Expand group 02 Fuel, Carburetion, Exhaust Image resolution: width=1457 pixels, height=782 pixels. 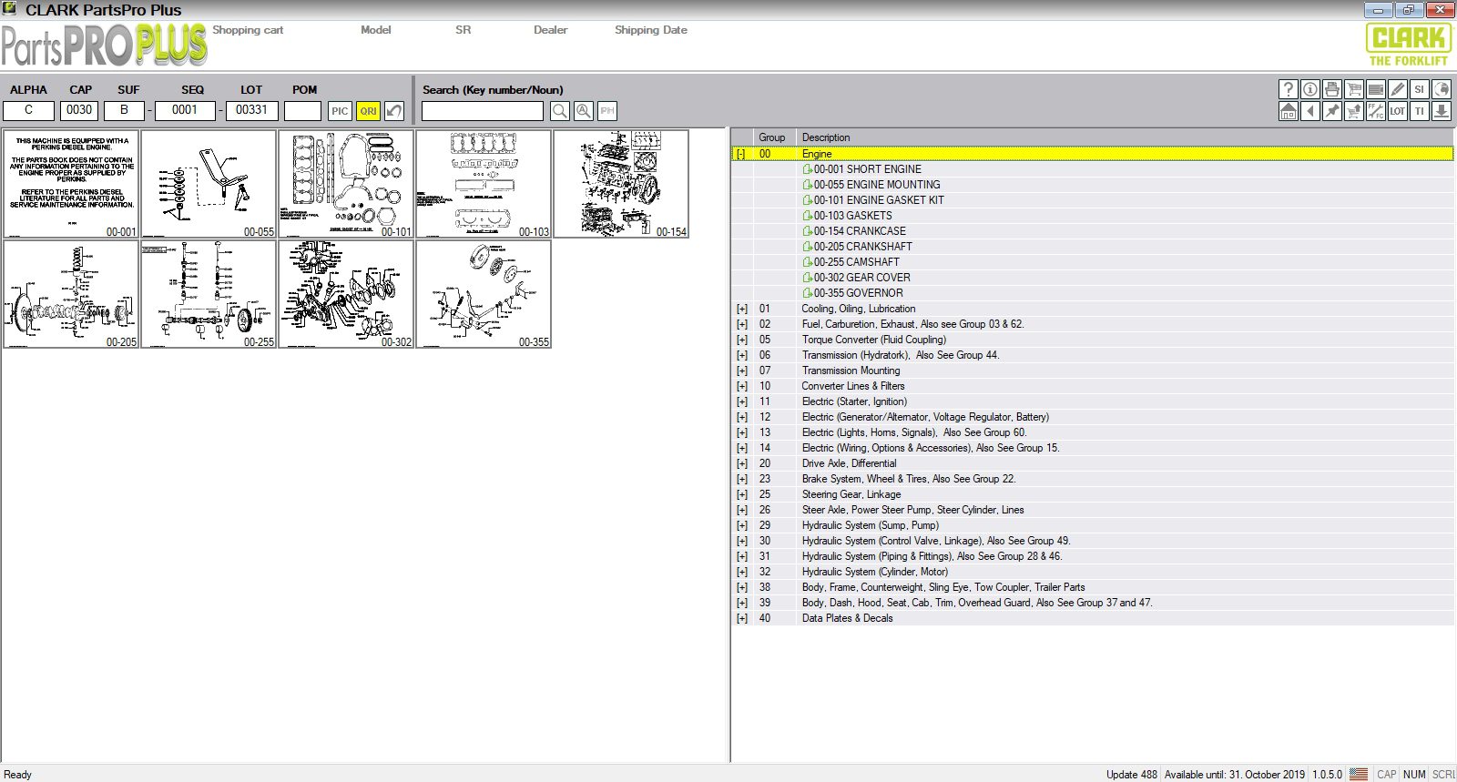click(x=741, y=324)
